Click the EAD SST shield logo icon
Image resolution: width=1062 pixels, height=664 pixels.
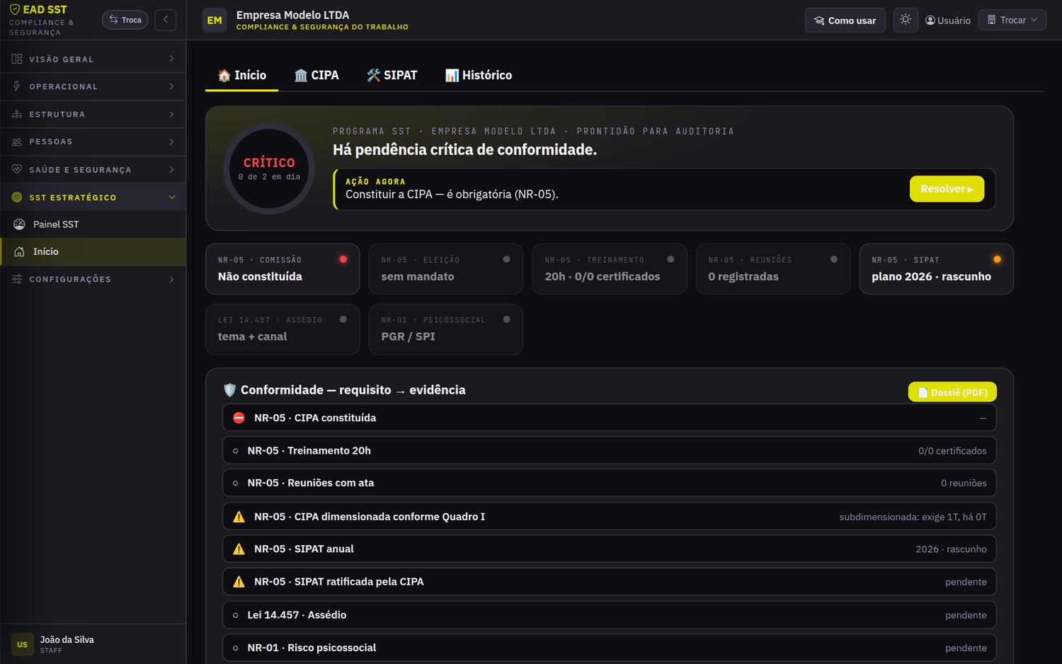pos(15,10)
